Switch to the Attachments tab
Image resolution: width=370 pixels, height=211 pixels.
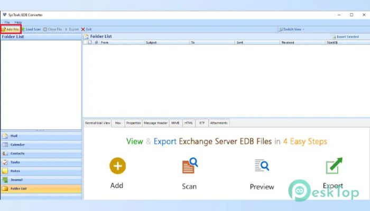coord(219,123)
